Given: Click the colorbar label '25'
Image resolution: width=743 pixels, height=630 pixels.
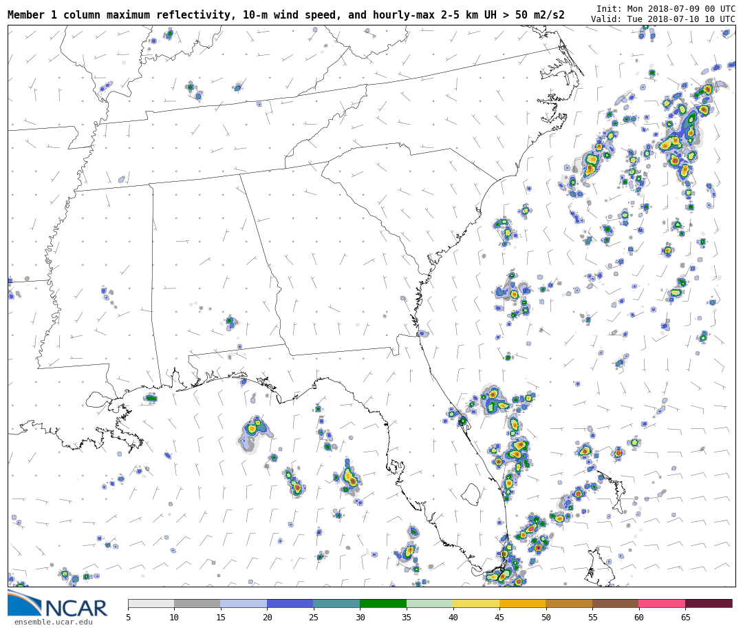Looking at the screenshot, I should coord(314,617).
